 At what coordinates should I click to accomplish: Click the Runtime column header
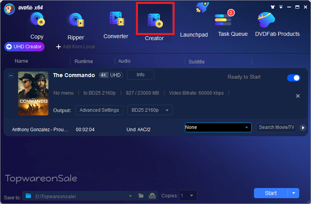[x=84, y=62]
